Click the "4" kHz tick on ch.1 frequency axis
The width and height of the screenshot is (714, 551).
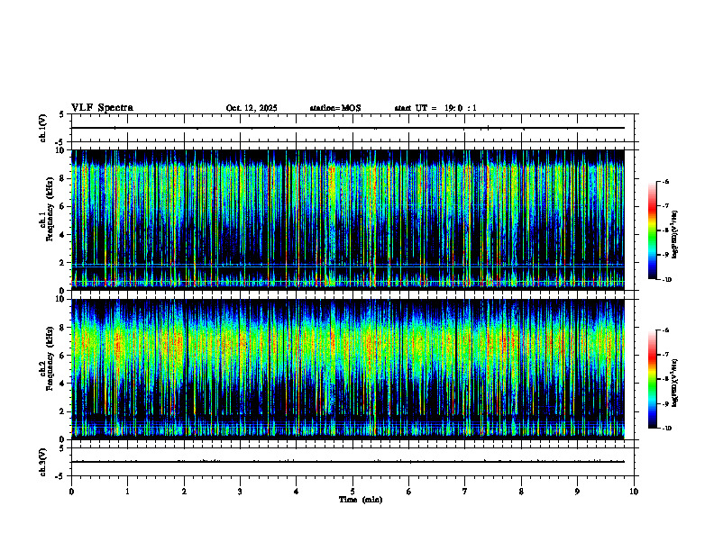click(x=63, y=235)
